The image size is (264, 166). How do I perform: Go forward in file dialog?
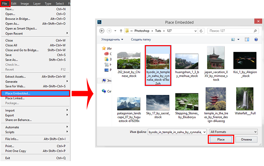tap(109, 31)
